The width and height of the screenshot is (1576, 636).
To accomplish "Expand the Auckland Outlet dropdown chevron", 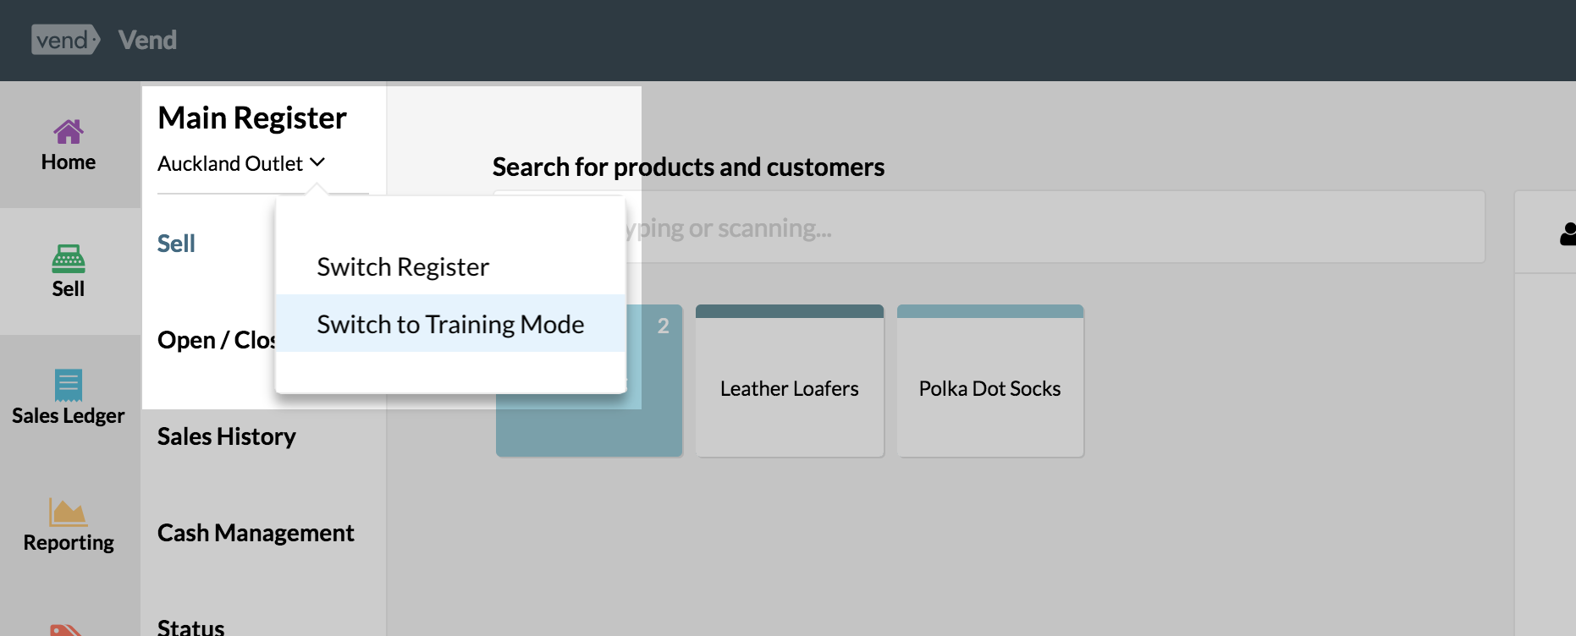I will (x=317, y=162).
